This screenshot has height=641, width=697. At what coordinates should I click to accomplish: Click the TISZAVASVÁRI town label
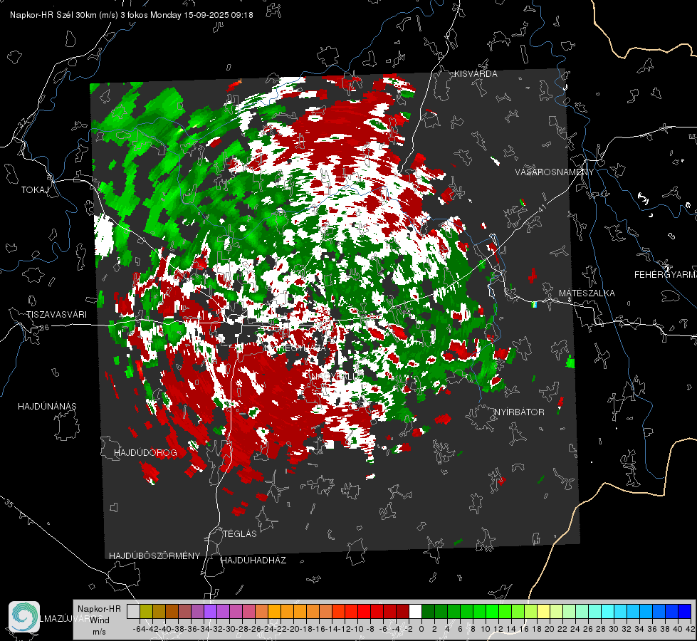coord(56,315)
